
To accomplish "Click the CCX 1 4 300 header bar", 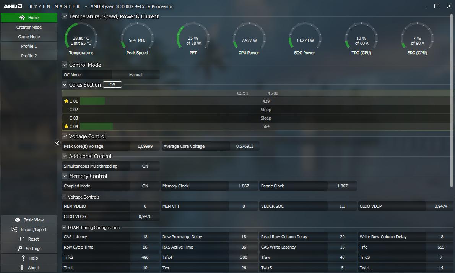I will point(257,93).
